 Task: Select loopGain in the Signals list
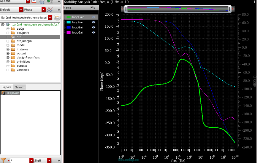[10, 93]
